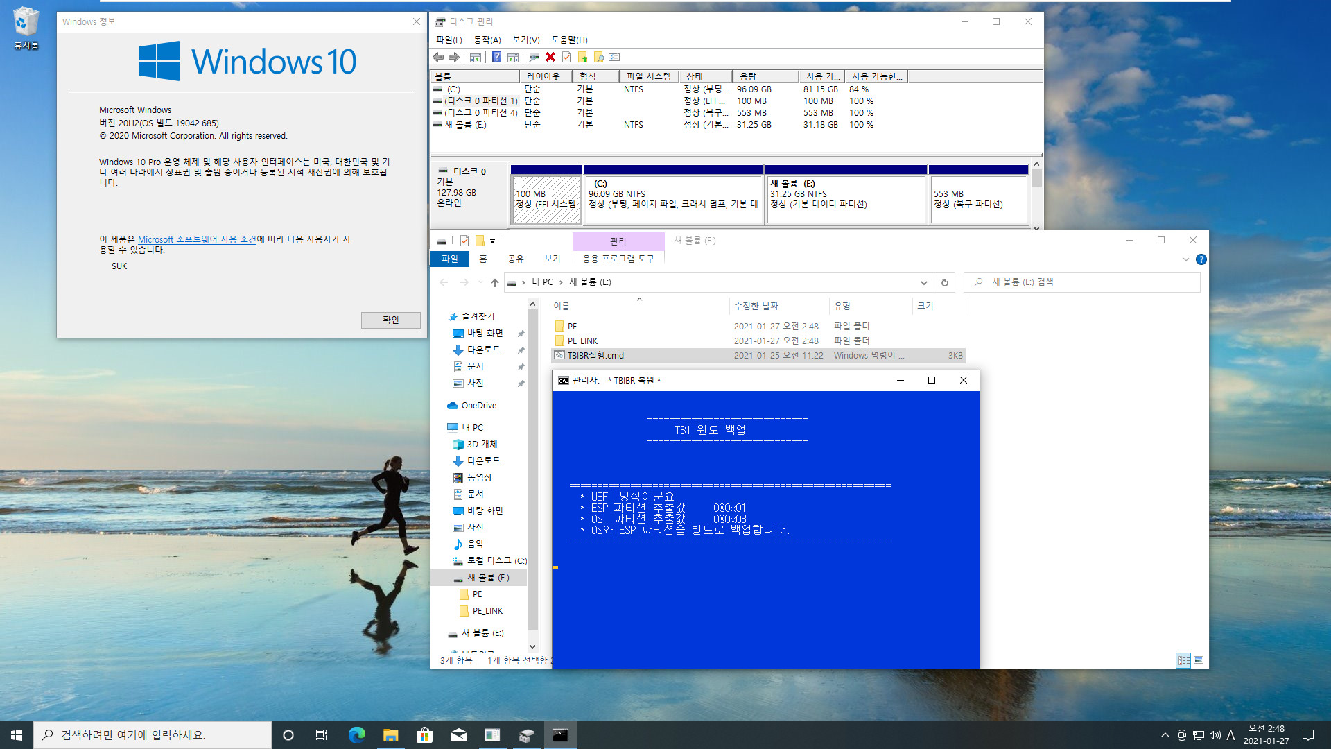Open the Recycle Bin on the desktop
1331x749 pixels.
26,29
